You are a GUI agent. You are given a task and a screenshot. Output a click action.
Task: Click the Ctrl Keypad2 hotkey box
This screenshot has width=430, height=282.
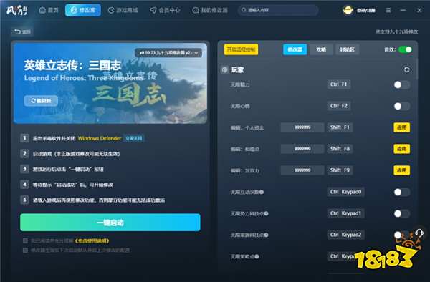click(x=345, y=235)
